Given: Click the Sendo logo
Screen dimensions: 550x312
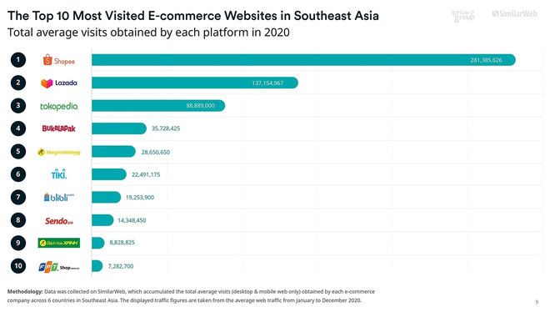Looking at the screenshot, I should pyautogui.click(x=59, y=221).
